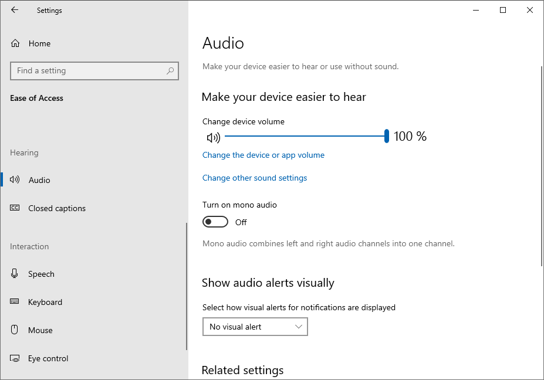
Task: Open Change the device or app volume link
Action: pos(263,155)
